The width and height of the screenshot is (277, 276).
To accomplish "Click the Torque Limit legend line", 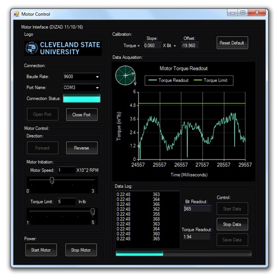I will [x=198, y=80].
